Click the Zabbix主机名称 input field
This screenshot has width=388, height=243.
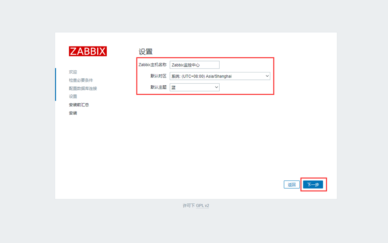(x=195, y=65)
